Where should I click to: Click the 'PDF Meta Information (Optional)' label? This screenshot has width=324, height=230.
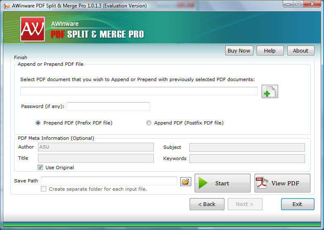click(x=56, y=138)
